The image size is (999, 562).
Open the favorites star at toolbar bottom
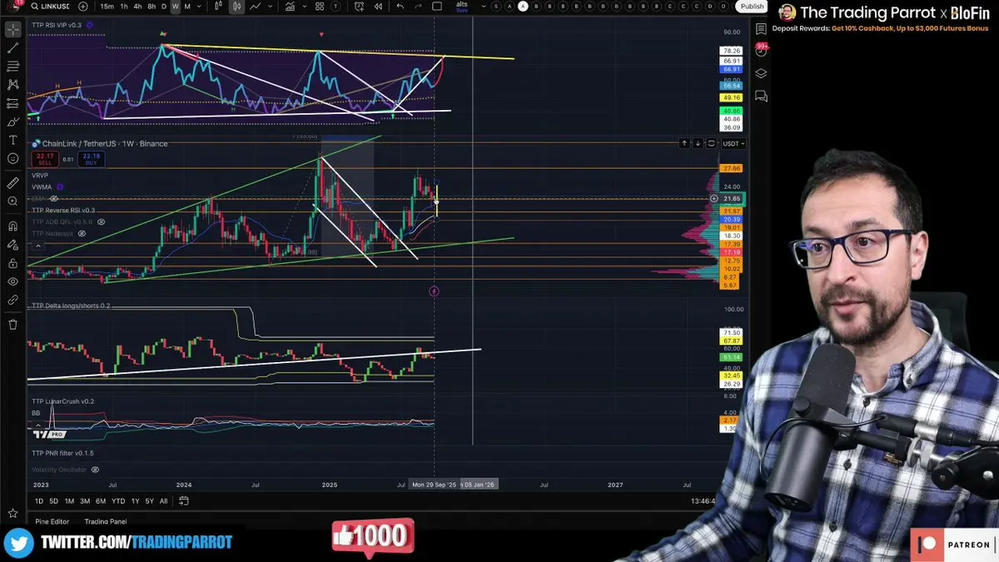click(12, 513)
